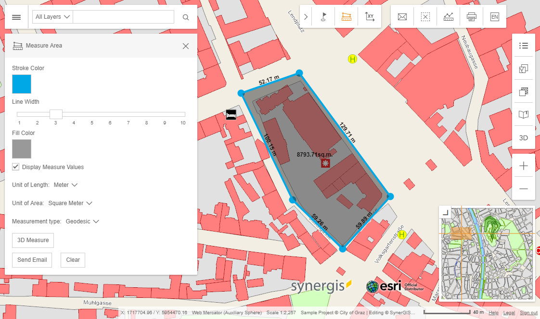Toggle the selection tool with dashed box icon
The image size is (540, 319).
point(425,16)
